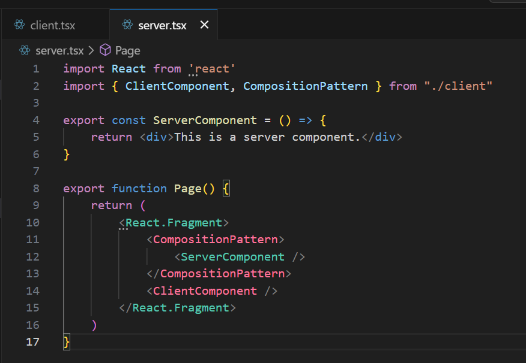The image size is (526, 363).
Task: Click the arrow '=>' on line 4
Action: [305, 120]
